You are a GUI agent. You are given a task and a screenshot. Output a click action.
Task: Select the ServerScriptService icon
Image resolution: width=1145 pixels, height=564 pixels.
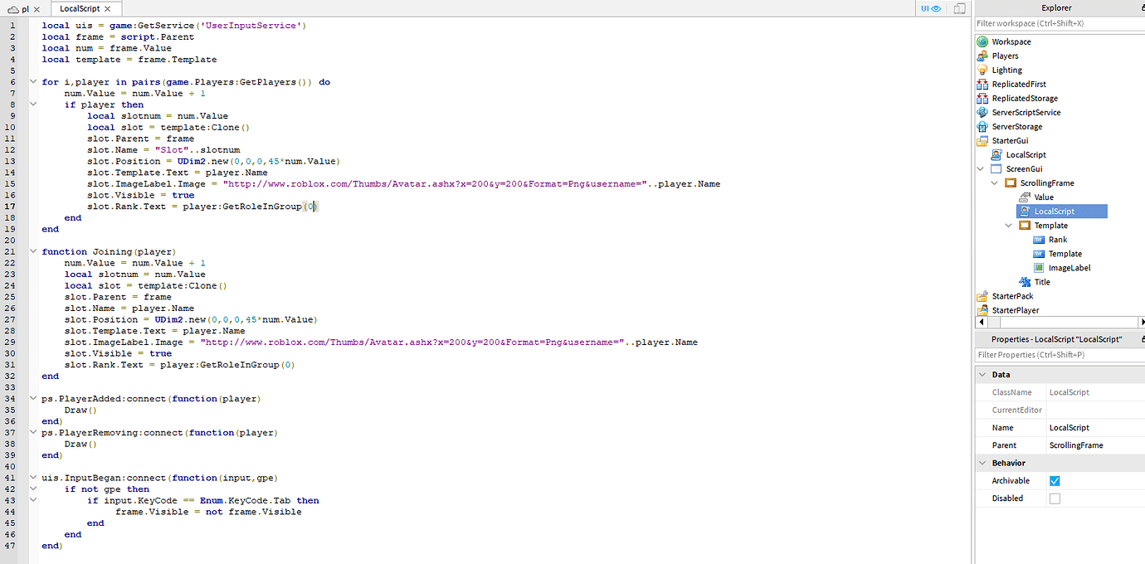click(x=982, y=112)
